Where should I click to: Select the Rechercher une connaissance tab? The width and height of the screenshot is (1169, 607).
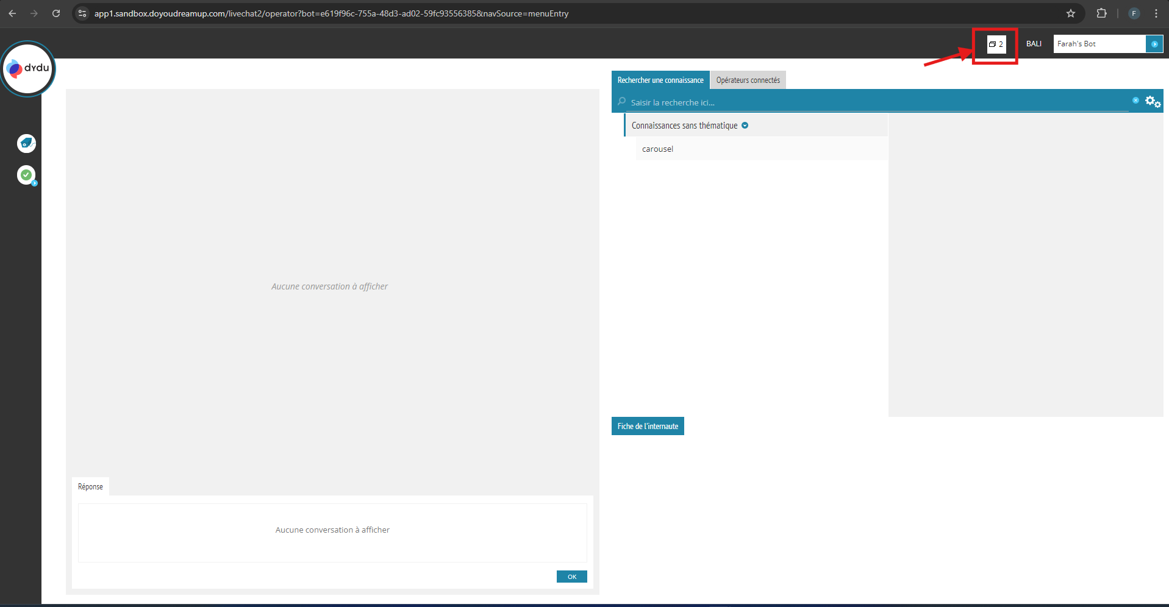tap(660, 80)
